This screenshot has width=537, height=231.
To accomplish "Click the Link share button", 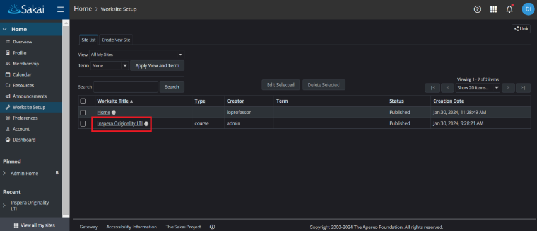I will (x=521, y=29).
